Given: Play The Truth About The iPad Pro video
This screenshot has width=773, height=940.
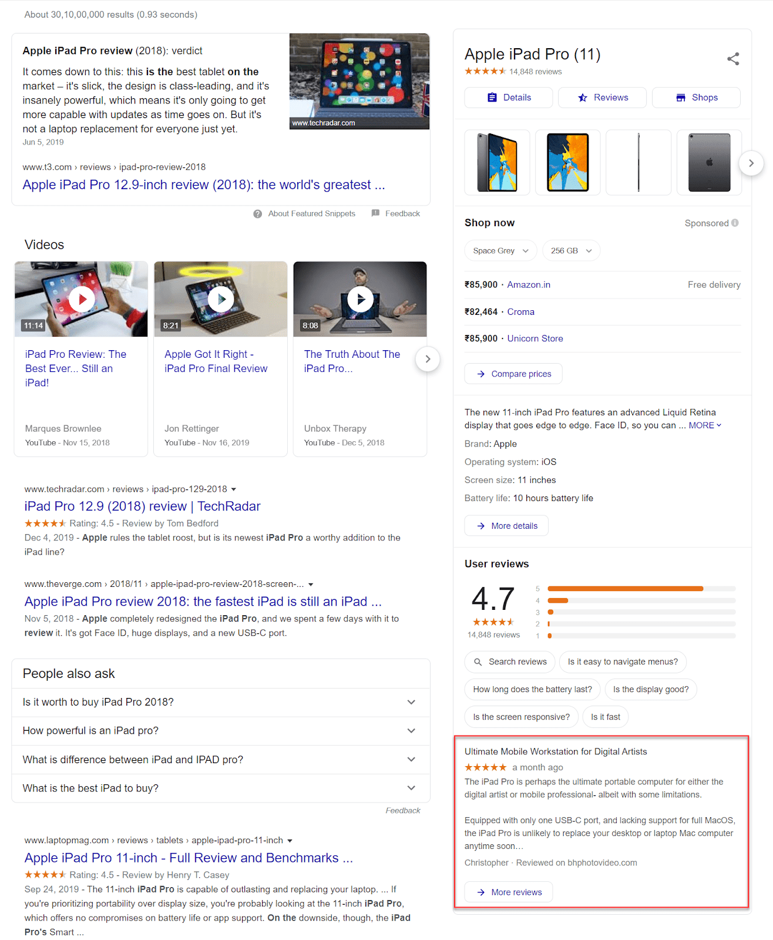Looking at the screenshot, I should pos(360,300).
